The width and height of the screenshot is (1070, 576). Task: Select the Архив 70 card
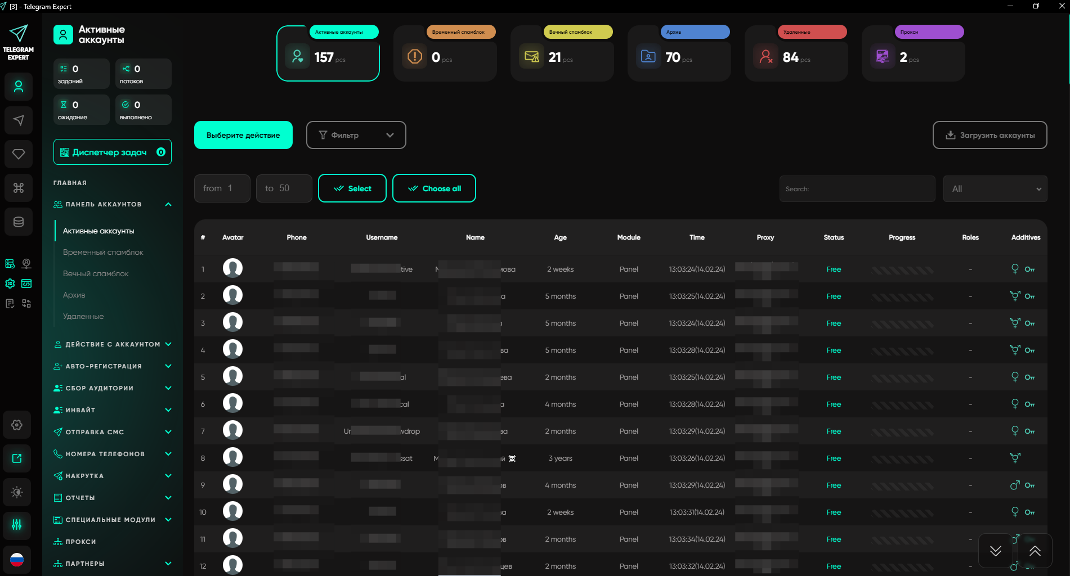click(x=679, y=53)
